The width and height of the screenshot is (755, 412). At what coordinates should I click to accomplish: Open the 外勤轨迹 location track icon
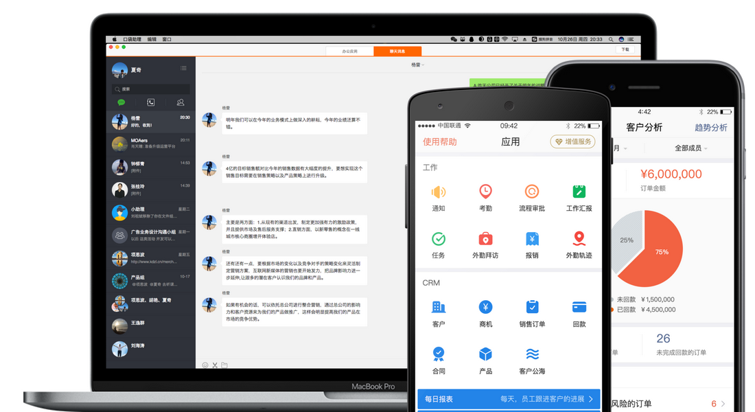tap(579, 238)
